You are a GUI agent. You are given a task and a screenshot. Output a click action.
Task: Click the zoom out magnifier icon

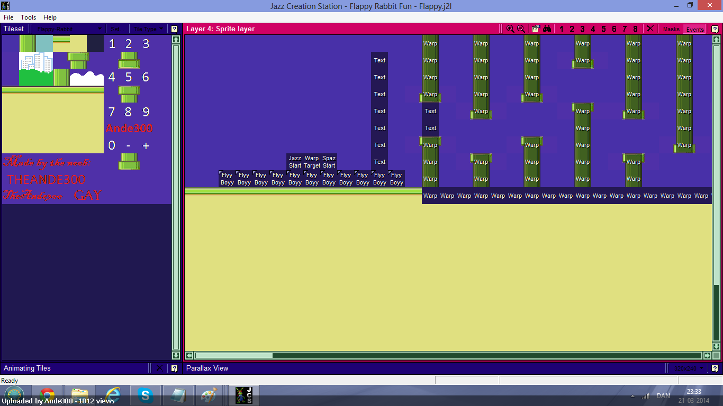pyautogui.click(x=521, y=29)
